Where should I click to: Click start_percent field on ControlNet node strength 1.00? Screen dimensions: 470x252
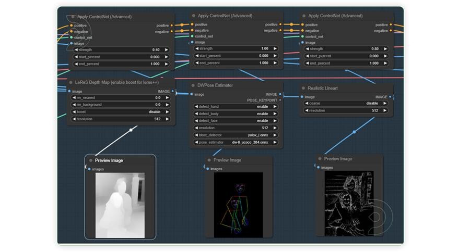coord(236,56)
